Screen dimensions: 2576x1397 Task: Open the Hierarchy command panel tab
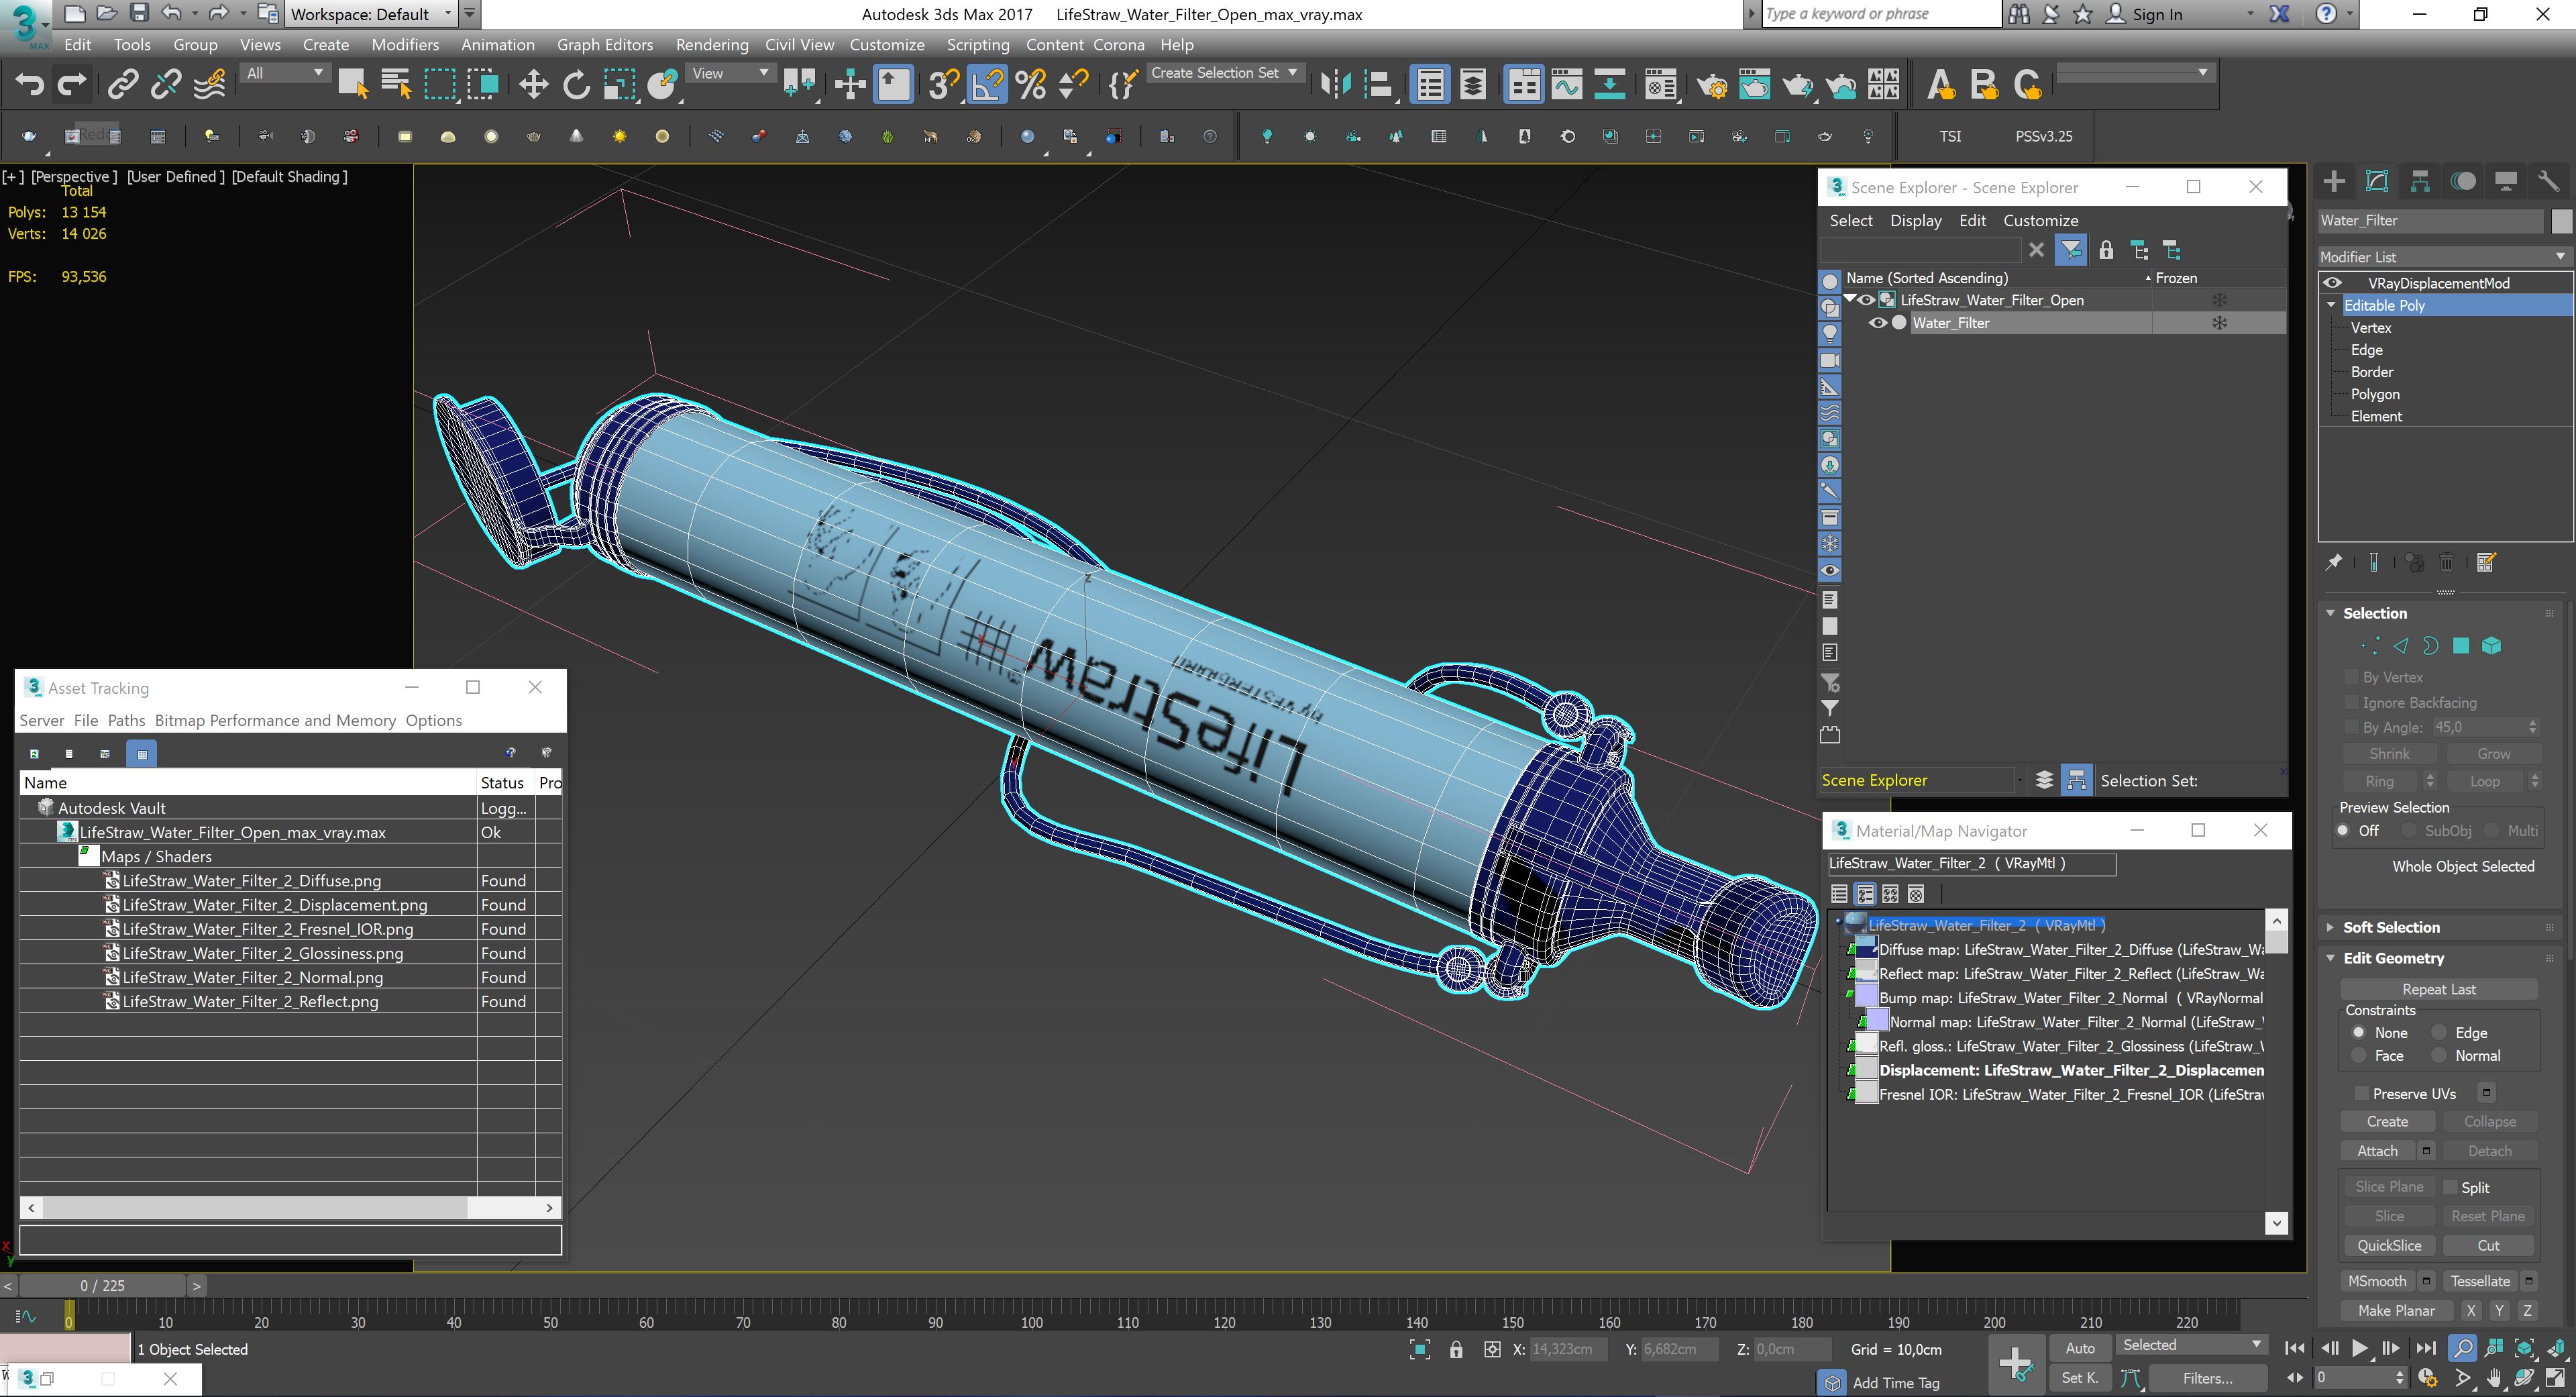click(2420, 181)
